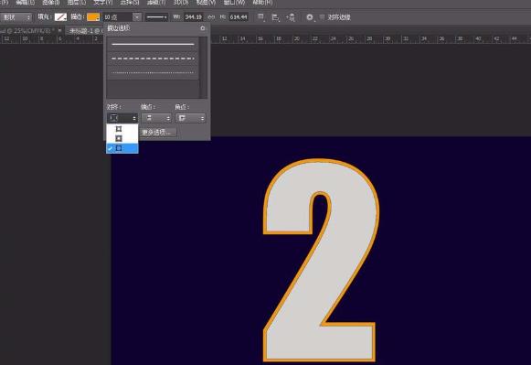The image size is (531, 365).
Task: Open the 对齐 alignment dropdown
Action: 122,118
